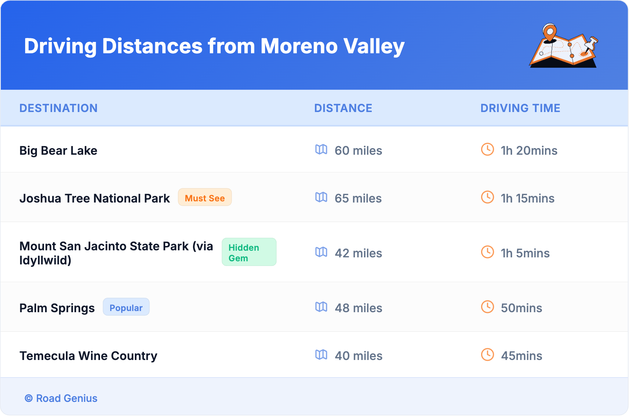Select the Big Bear Lake destination
Viewport: 629px width, 416px height.
tap(58, 150)
